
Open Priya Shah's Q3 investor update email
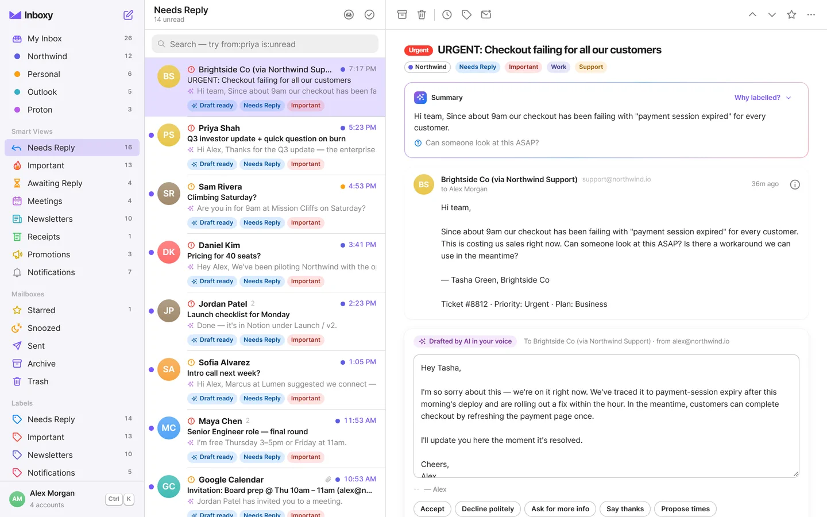(265, 145)
